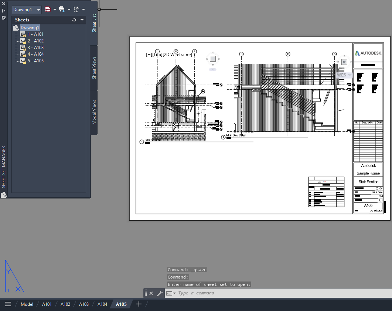Viewport: 392px width, 311px height.
Task: Click the Sheet Selections icon near the top toolbar
Action: coord(76,9)
